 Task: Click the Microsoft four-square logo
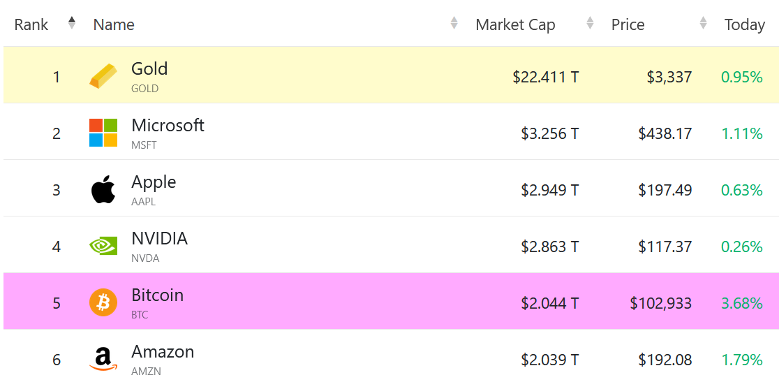coord(103,133)
